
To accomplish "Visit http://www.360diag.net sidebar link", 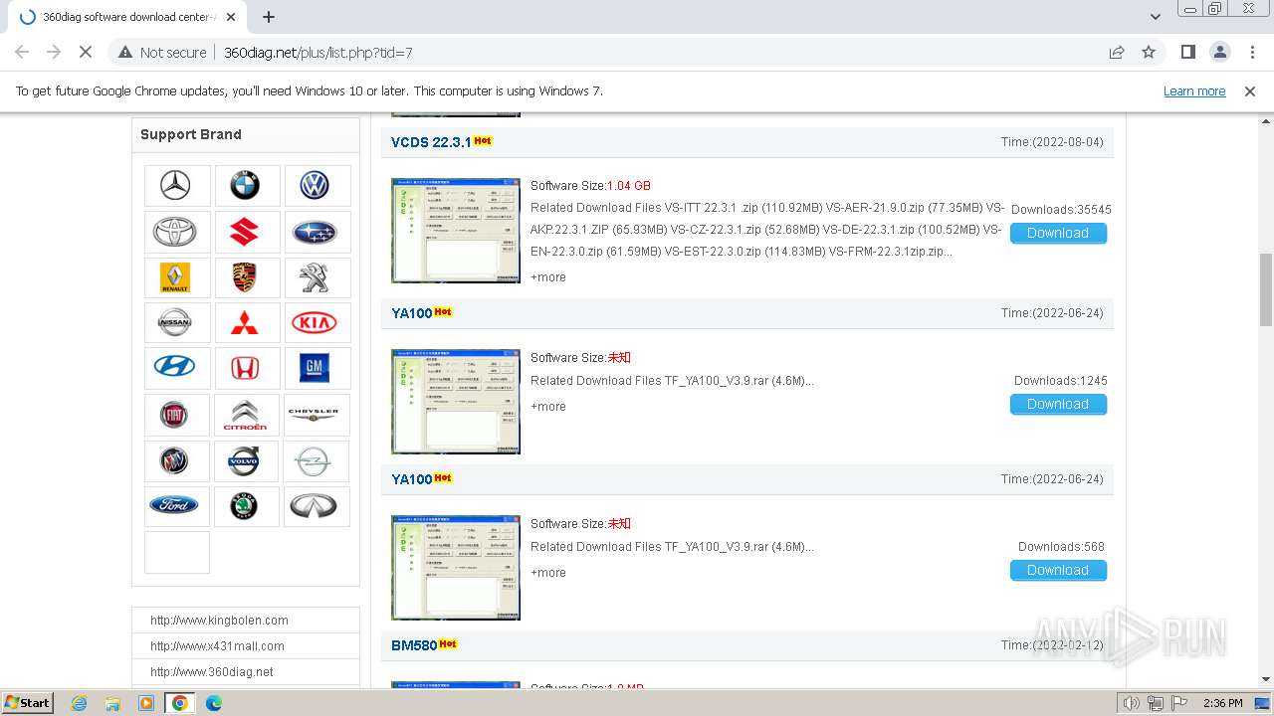I will pyautogui.click(x=212, y=671).
